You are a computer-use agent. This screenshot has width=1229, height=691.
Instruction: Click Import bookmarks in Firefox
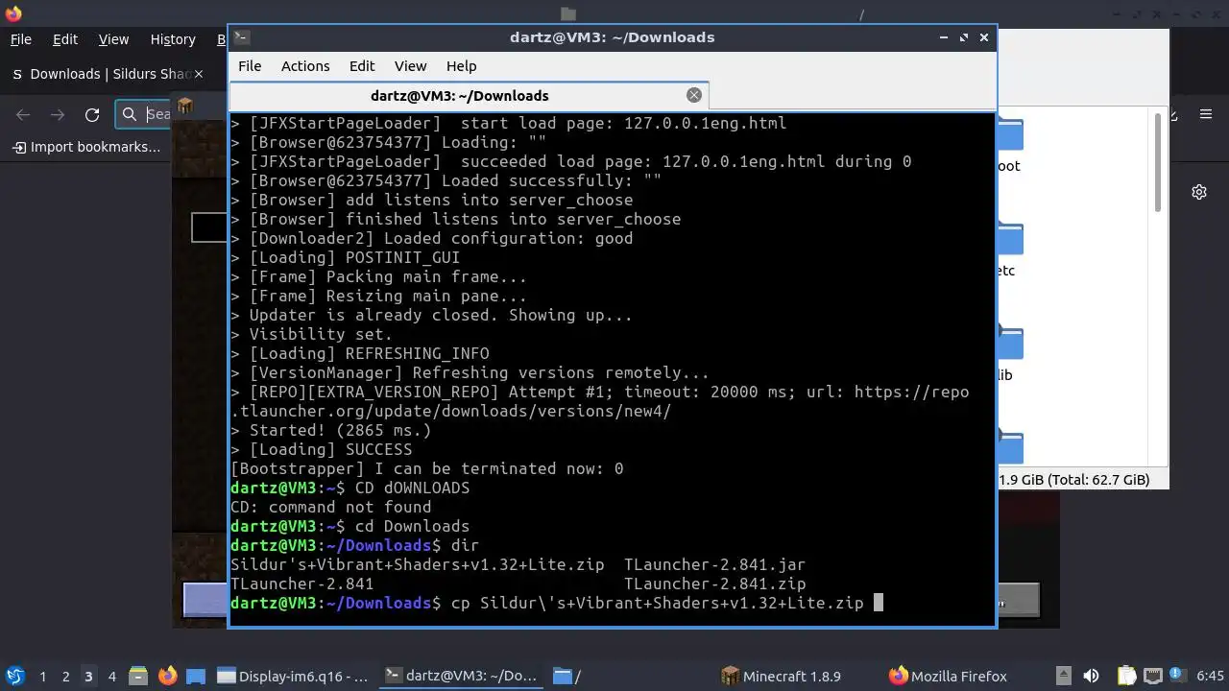coord(85,147)
